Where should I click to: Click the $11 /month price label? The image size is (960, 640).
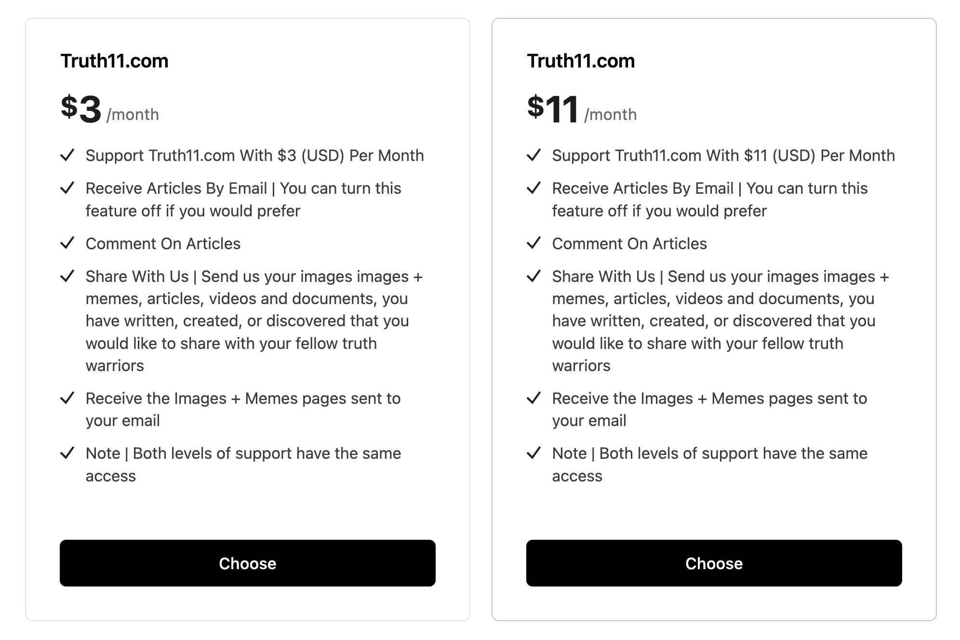coord(582,109)
